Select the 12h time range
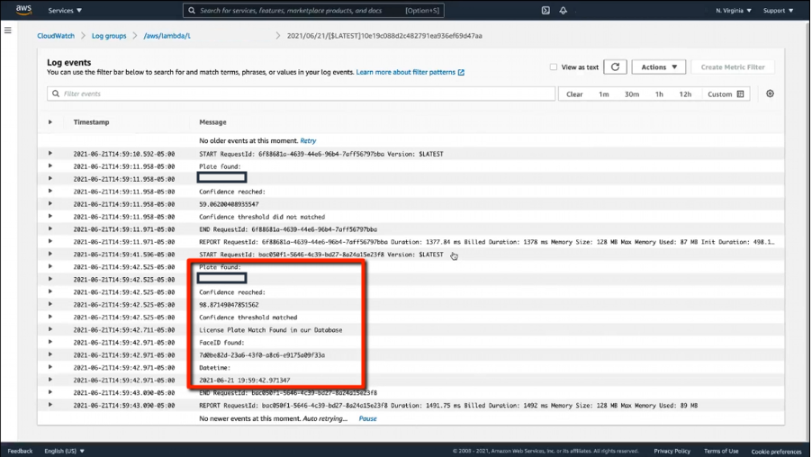 point(685,94)
